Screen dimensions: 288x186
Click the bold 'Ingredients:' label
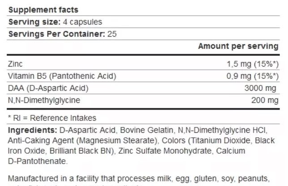(32, 130)
